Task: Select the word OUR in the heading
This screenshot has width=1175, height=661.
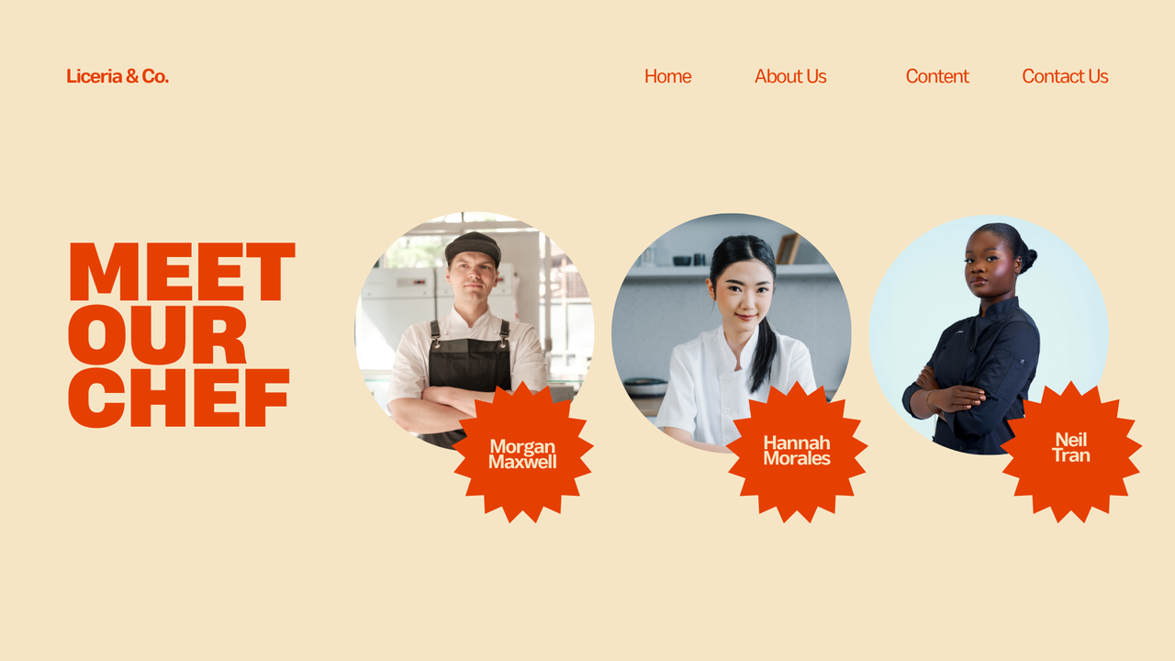Action: (158, 335)
